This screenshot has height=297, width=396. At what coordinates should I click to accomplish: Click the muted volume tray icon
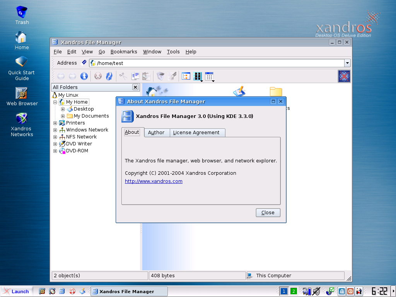pyautogui.click(x=316, y=291)
